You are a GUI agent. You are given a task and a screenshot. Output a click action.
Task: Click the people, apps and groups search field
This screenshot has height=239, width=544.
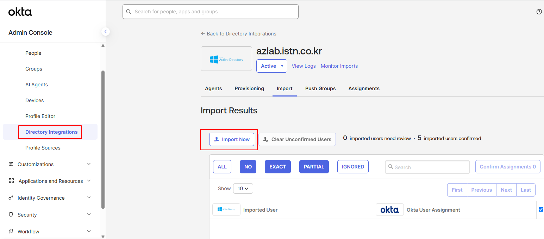[x=211, y=12]
